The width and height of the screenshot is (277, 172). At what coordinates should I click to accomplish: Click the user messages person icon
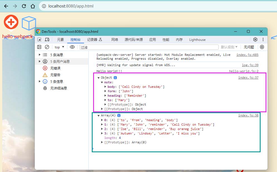pyautogui.click(x=45, y=61)
